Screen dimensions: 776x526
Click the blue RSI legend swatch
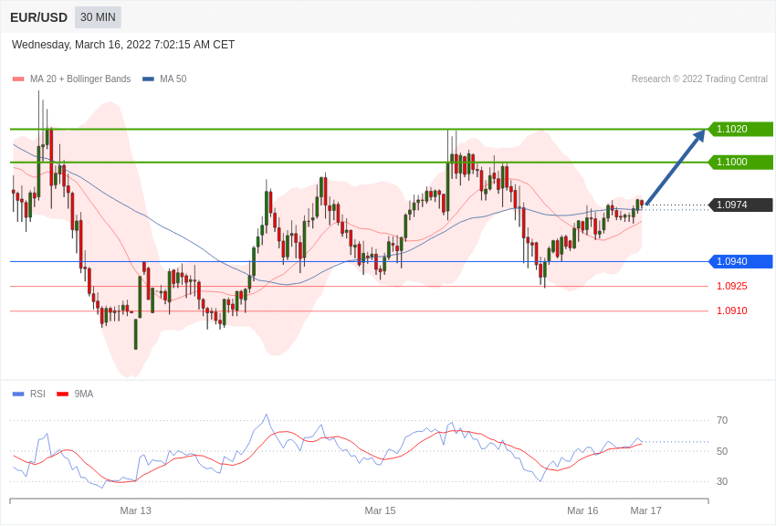pyautogui.click(x=18, y=394)
